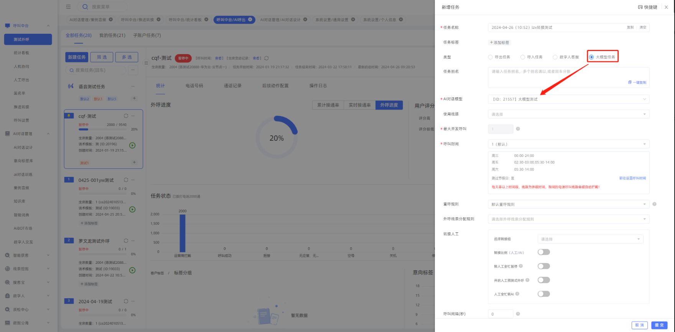The height and width of the screenshot is (332, 675).
Task: Click the 提交 submit button
Action: (x=659, y=325)
